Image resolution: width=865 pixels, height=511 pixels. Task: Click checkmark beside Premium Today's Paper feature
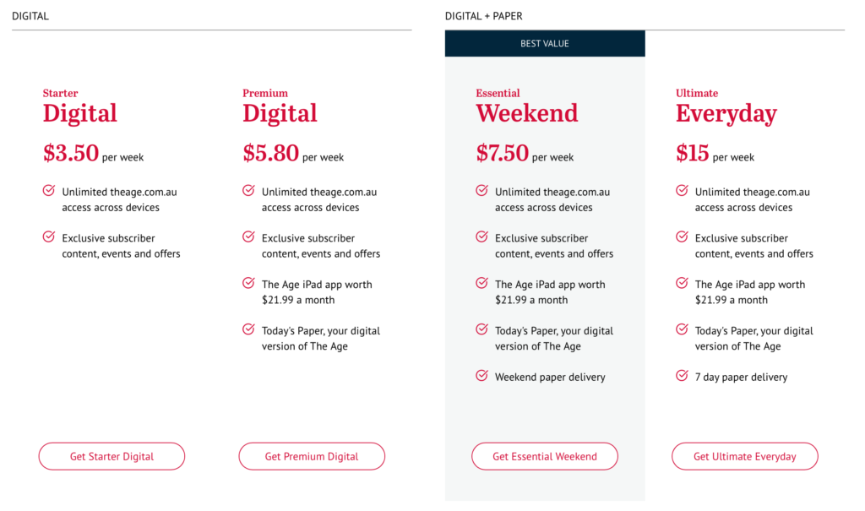248,330
